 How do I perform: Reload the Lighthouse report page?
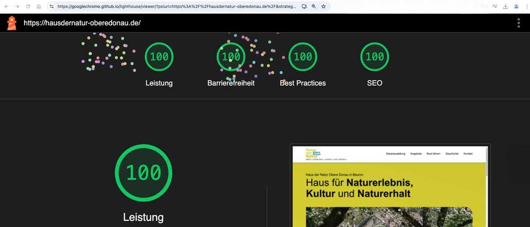[x=28, y=7]
